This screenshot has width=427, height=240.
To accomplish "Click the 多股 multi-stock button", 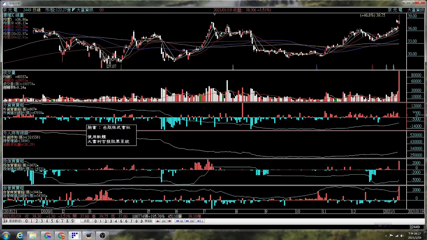I will click(x=86, y=221).
